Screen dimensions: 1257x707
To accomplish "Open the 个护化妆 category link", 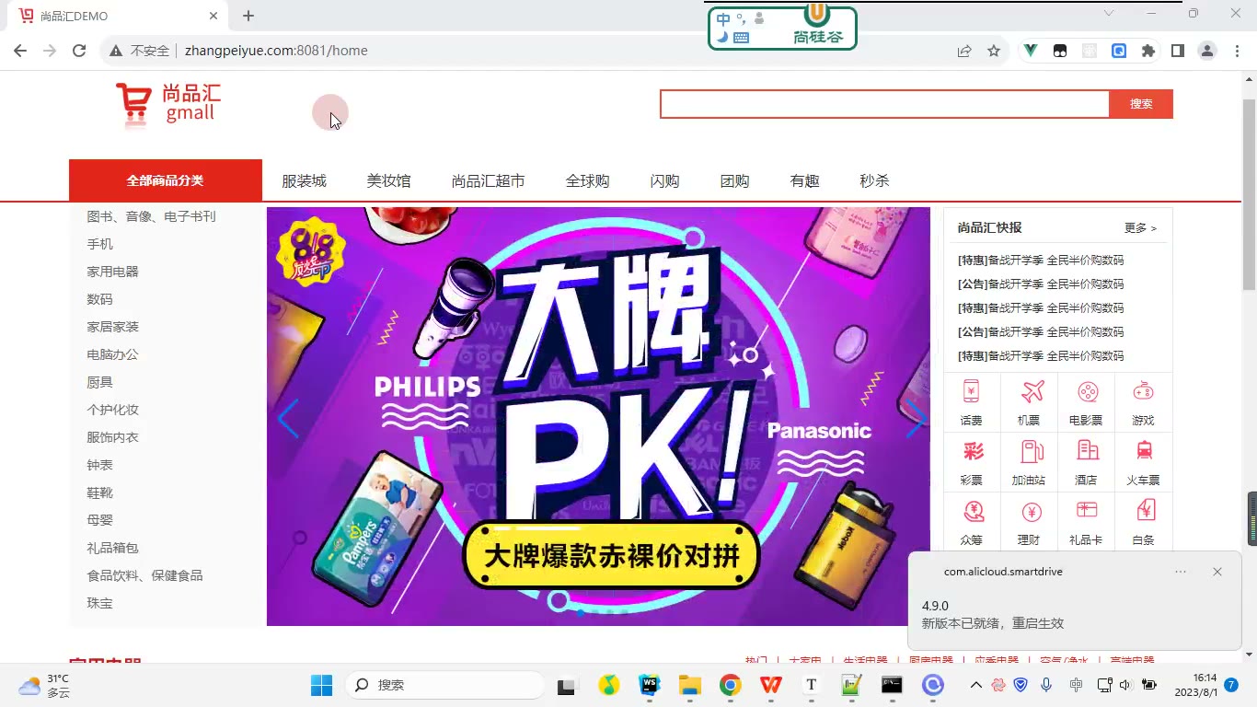I will tap(113, 410).
